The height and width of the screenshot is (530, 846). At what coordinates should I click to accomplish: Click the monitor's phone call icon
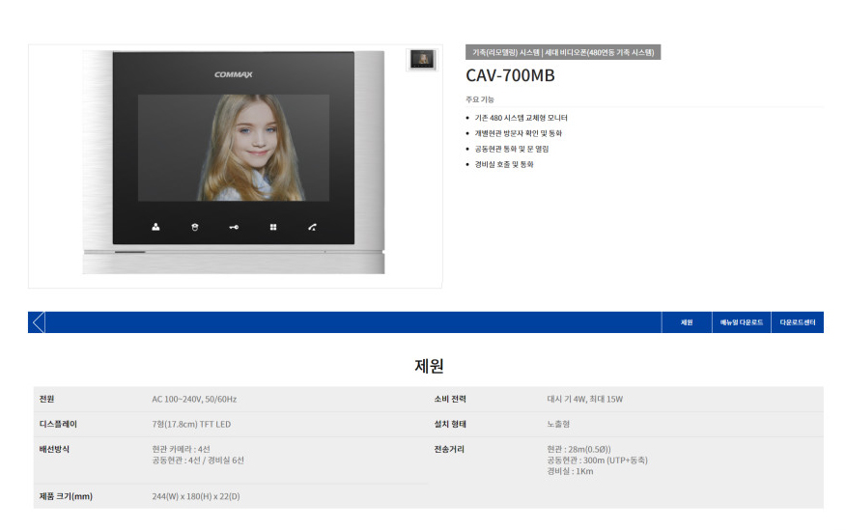point(312,227)
